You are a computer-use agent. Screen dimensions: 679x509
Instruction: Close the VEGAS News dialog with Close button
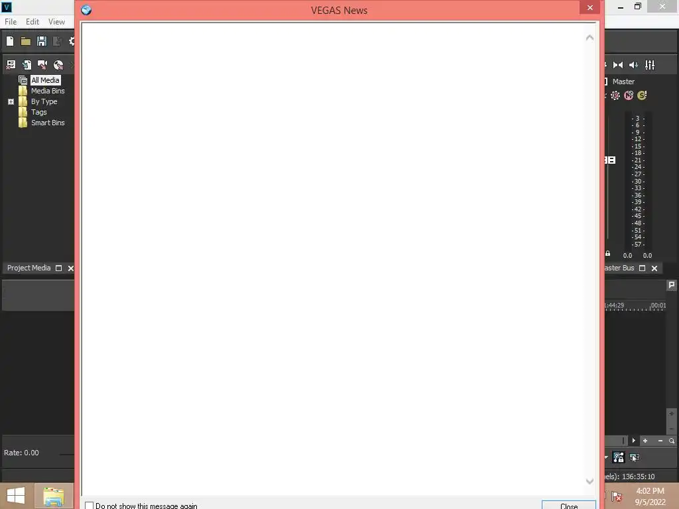568,505
